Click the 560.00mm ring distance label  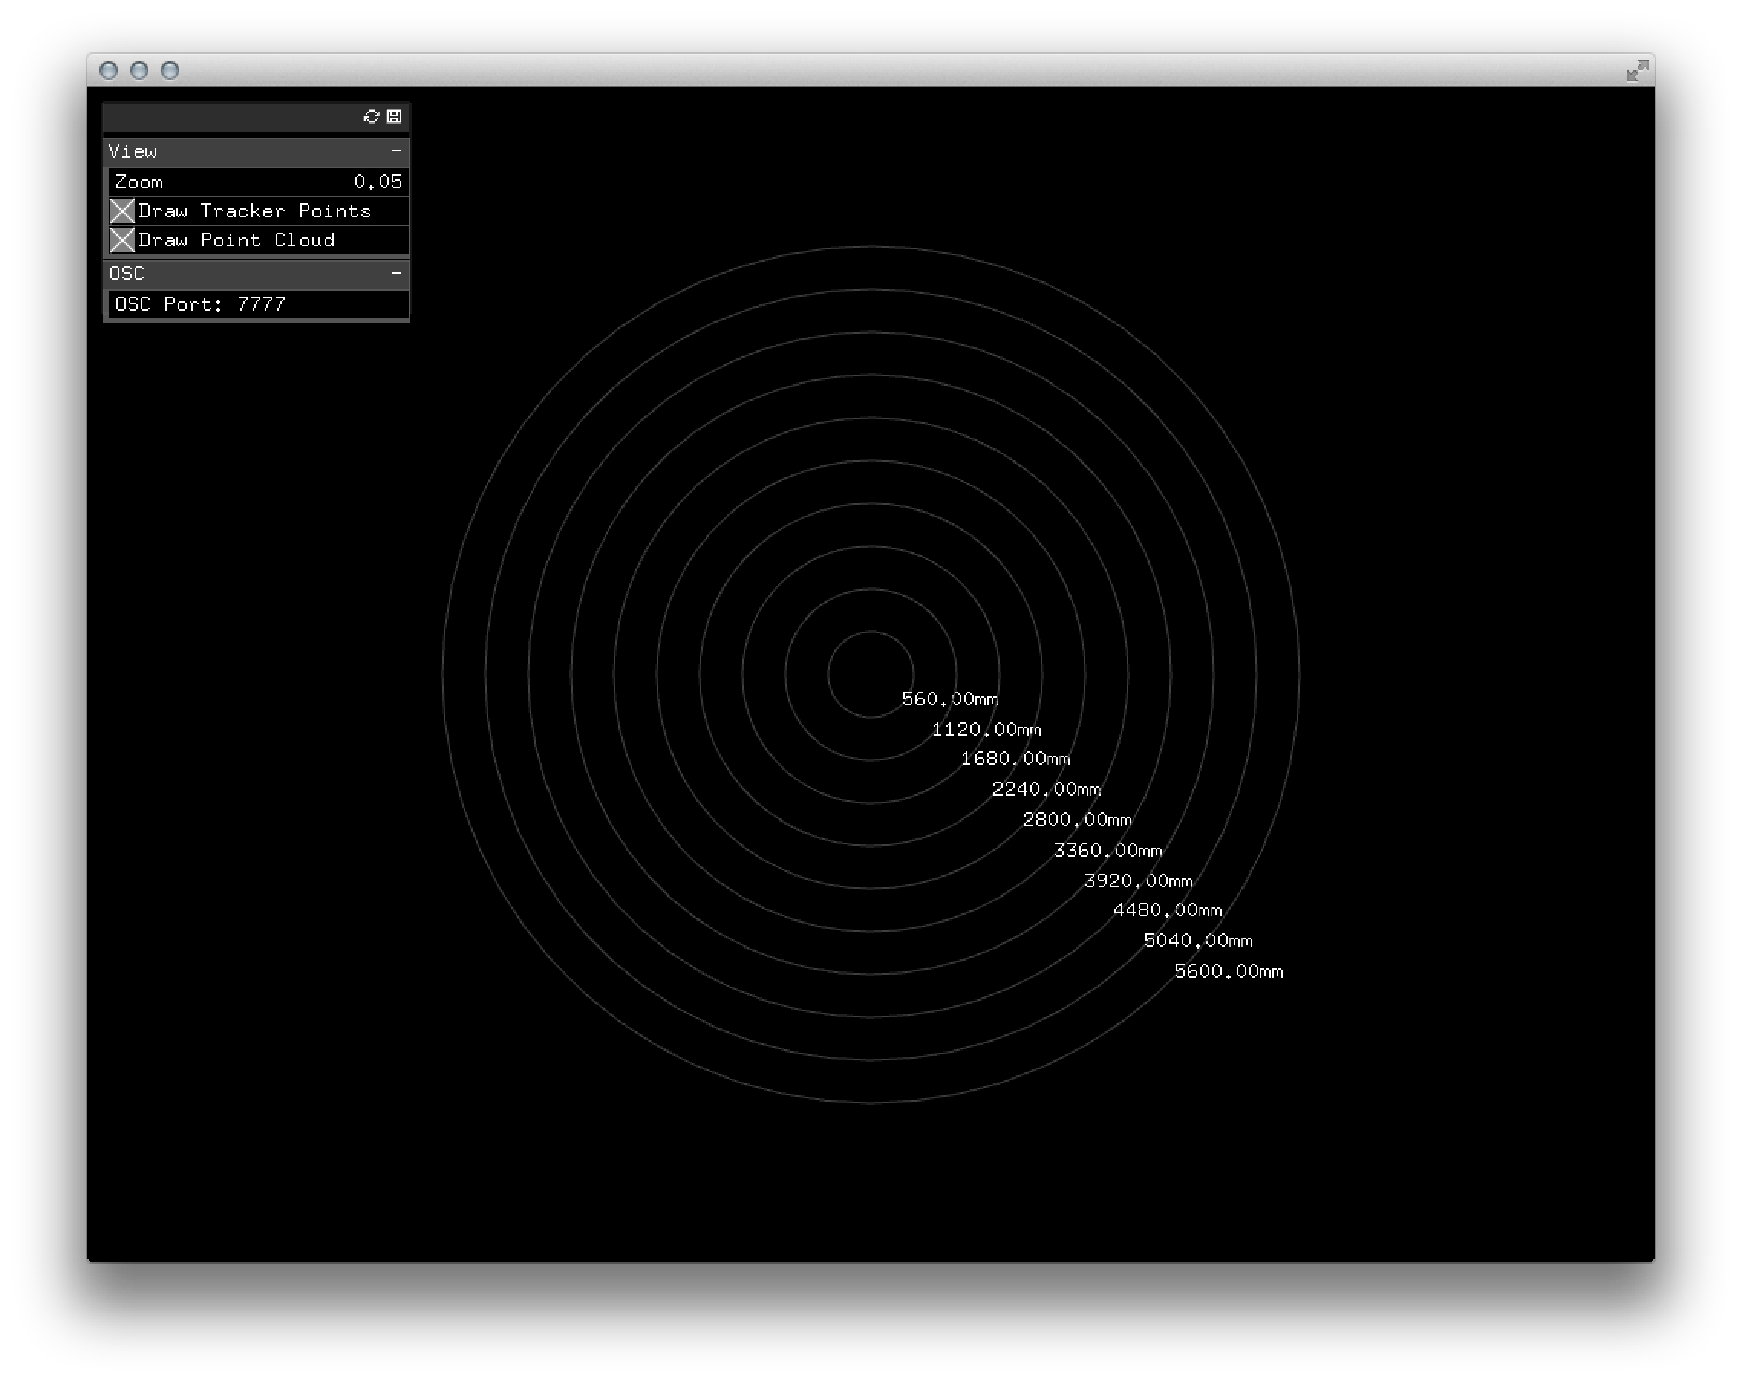coord(949,698)
